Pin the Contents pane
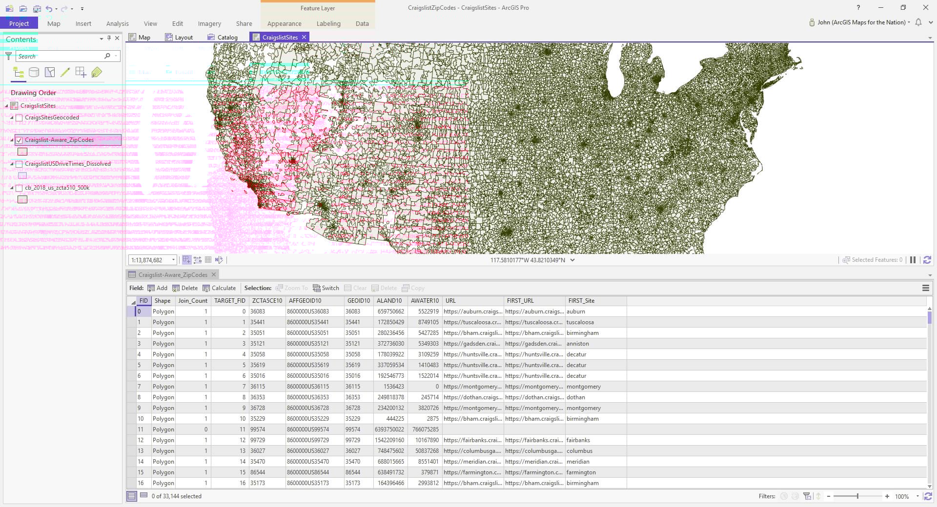Image resolution: width=937 pixels, height=507 pixels. pos(109,38)
